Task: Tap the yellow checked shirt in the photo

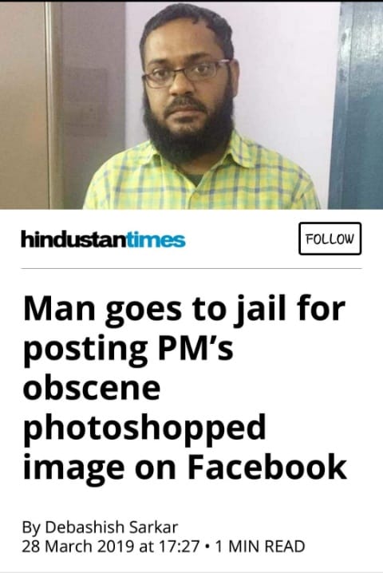Action: pos(201,179)
